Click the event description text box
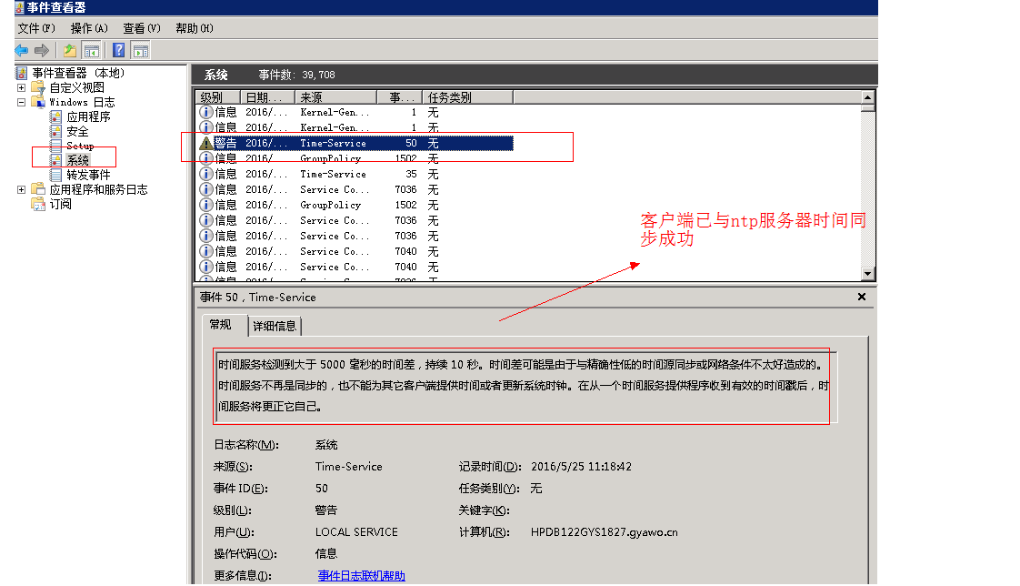This screenshot has height=586, width=1020. (525, 386)
